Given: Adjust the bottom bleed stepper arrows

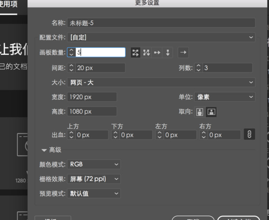Looking at the screenshot, I should pos(115,135).
